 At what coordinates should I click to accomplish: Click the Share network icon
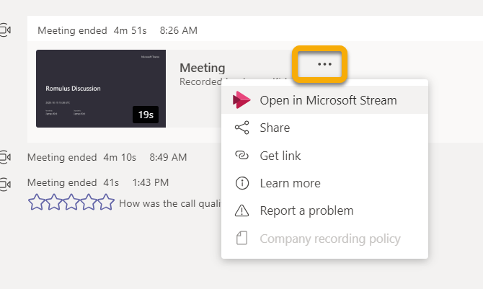(241, 128)
